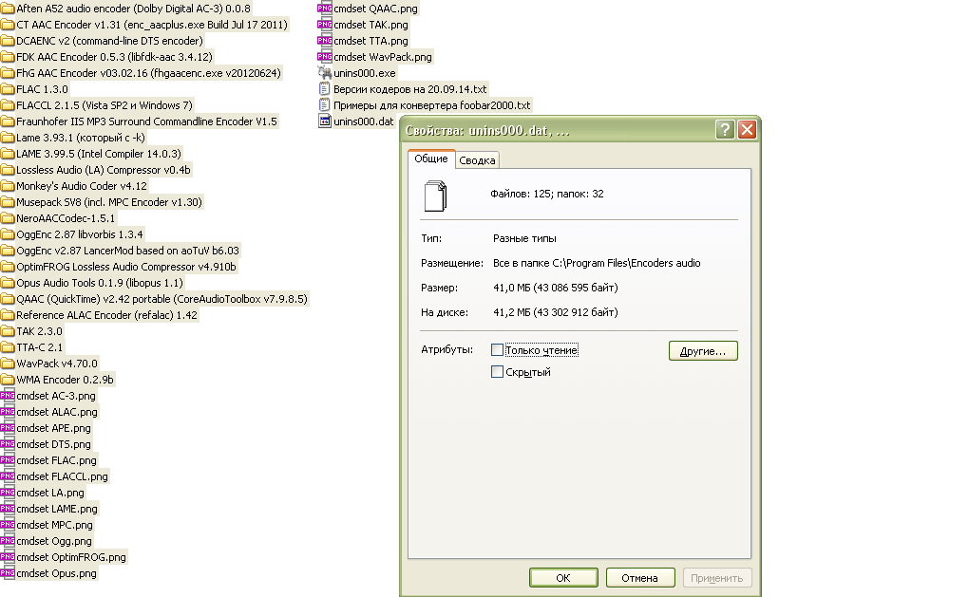This screenshot has width=969, height=597.
Task: Click the folder name Reference ALAC Encoder (refalac) 1.42
Action: (x=107, y=315)
